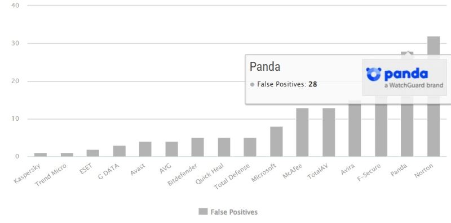Select the Norton bar
Screen dimensions: 451x223
433,96
